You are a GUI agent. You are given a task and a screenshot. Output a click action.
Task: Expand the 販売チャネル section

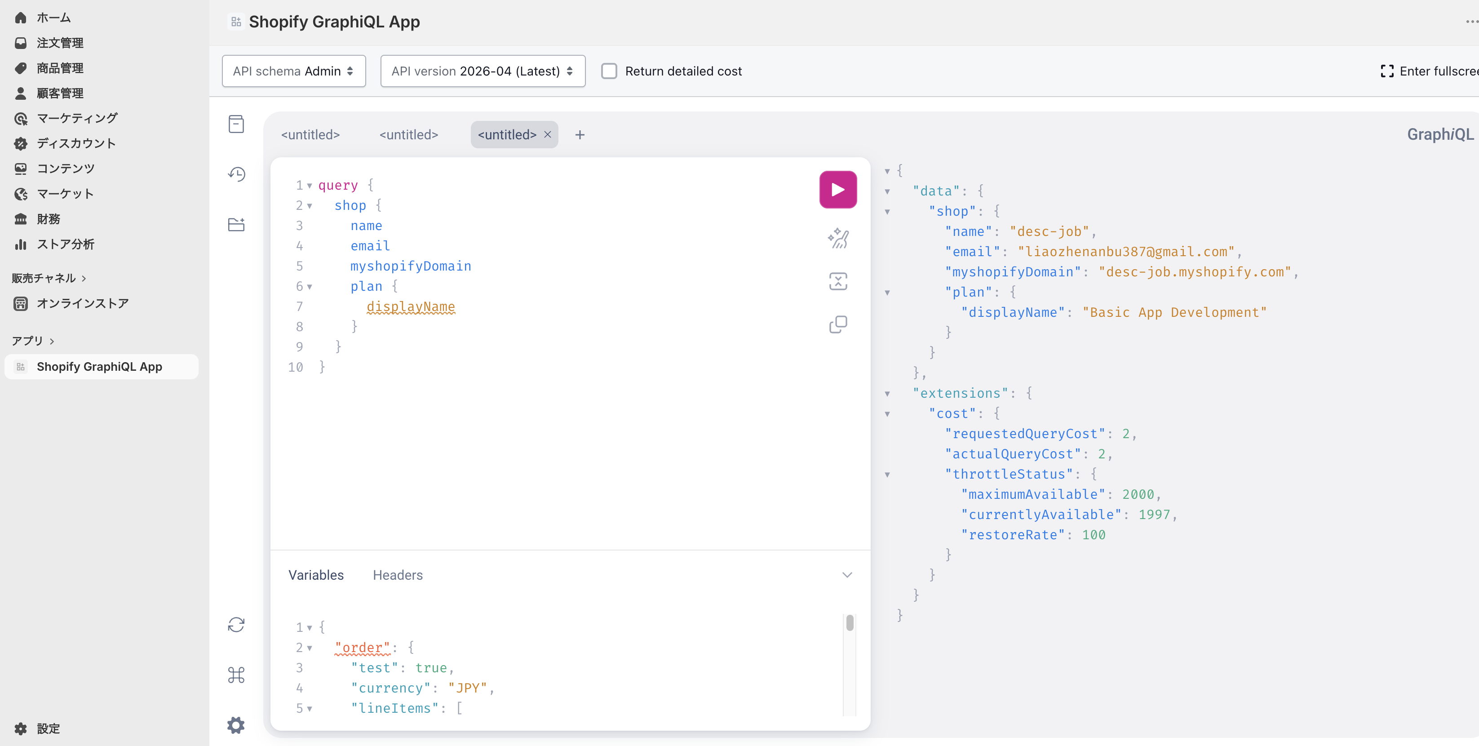pos(49,278)
